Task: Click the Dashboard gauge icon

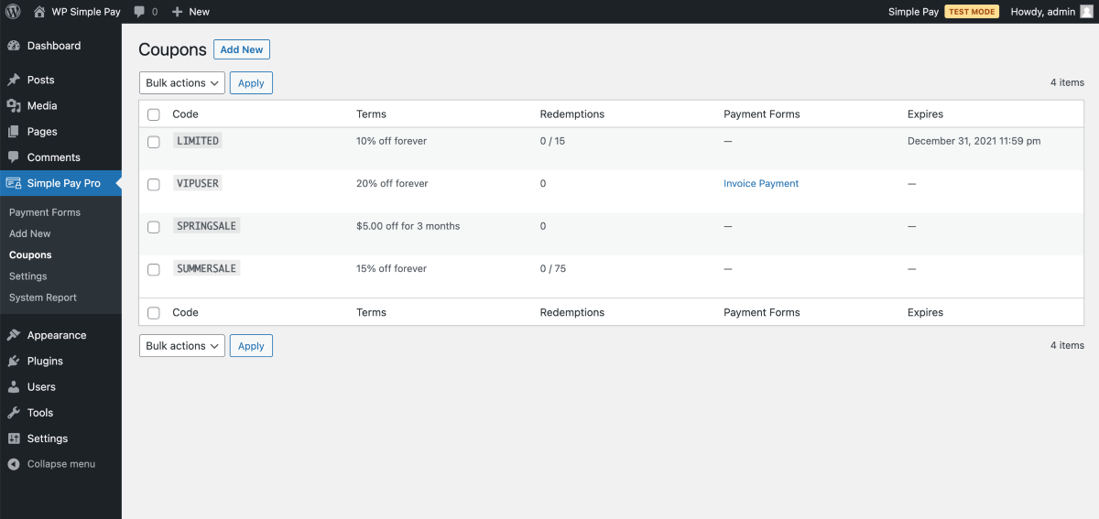Action: [14, 46]
